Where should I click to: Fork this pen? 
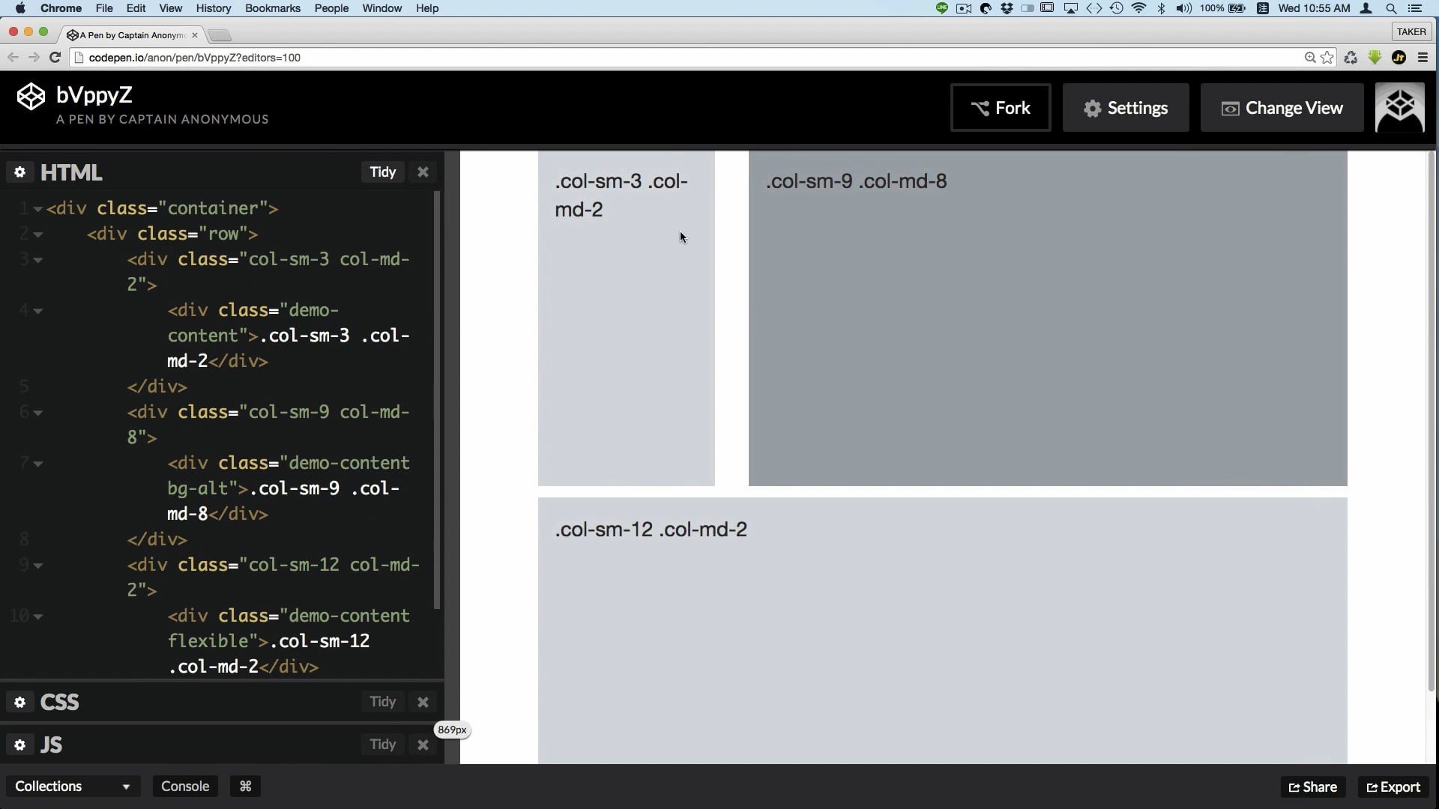(1001, 108)
